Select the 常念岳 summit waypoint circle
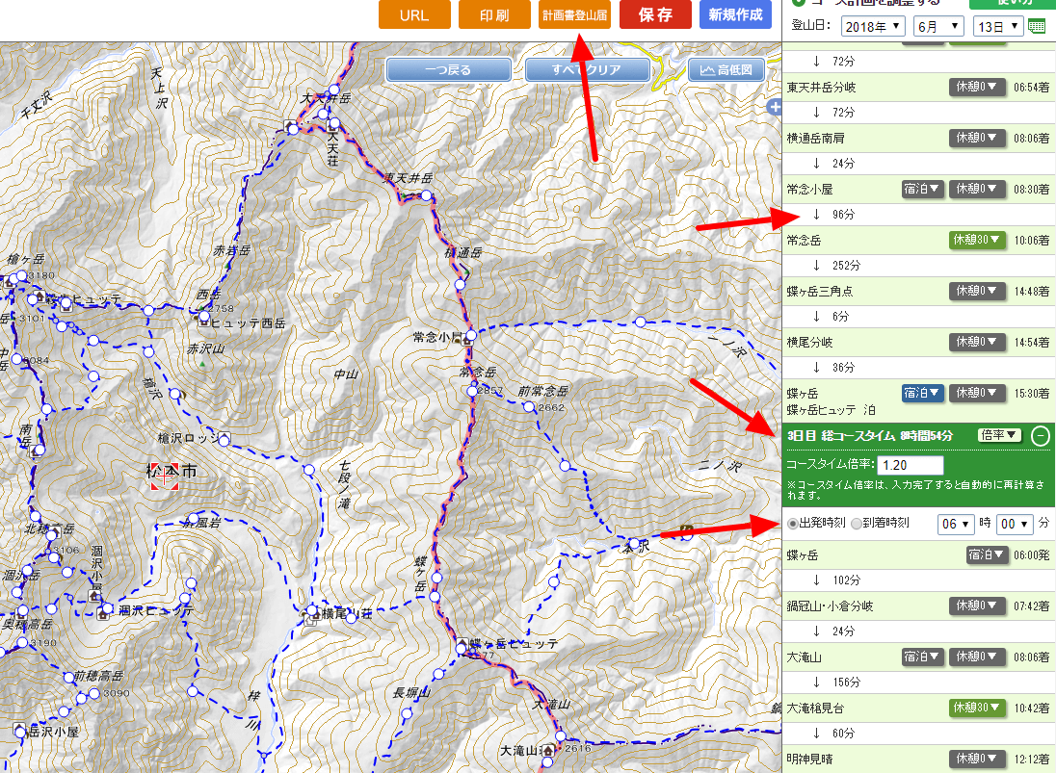Viewport: 1056px width, 773px height. click(473, 391)
